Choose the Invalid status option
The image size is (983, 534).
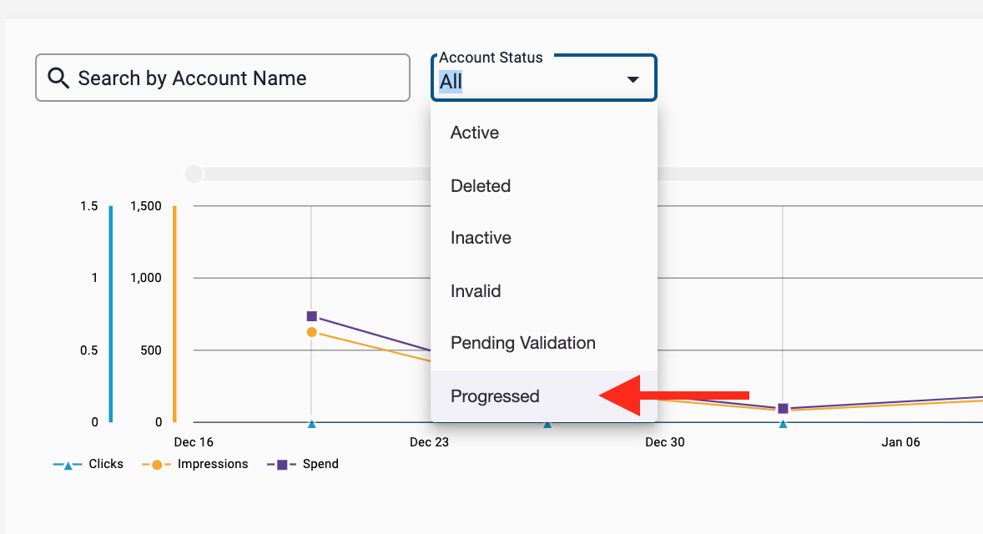point(476,291)
